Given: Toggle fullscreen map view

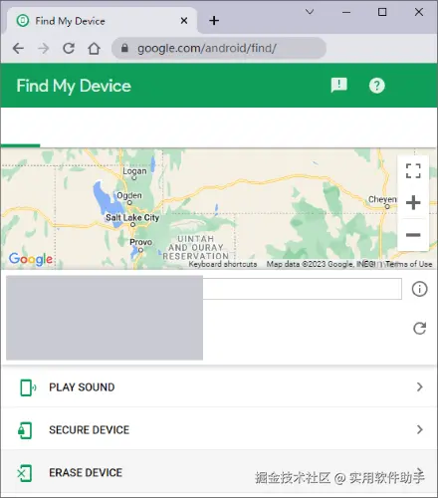Looking at the screenshot, I should [x=413, y=170].
